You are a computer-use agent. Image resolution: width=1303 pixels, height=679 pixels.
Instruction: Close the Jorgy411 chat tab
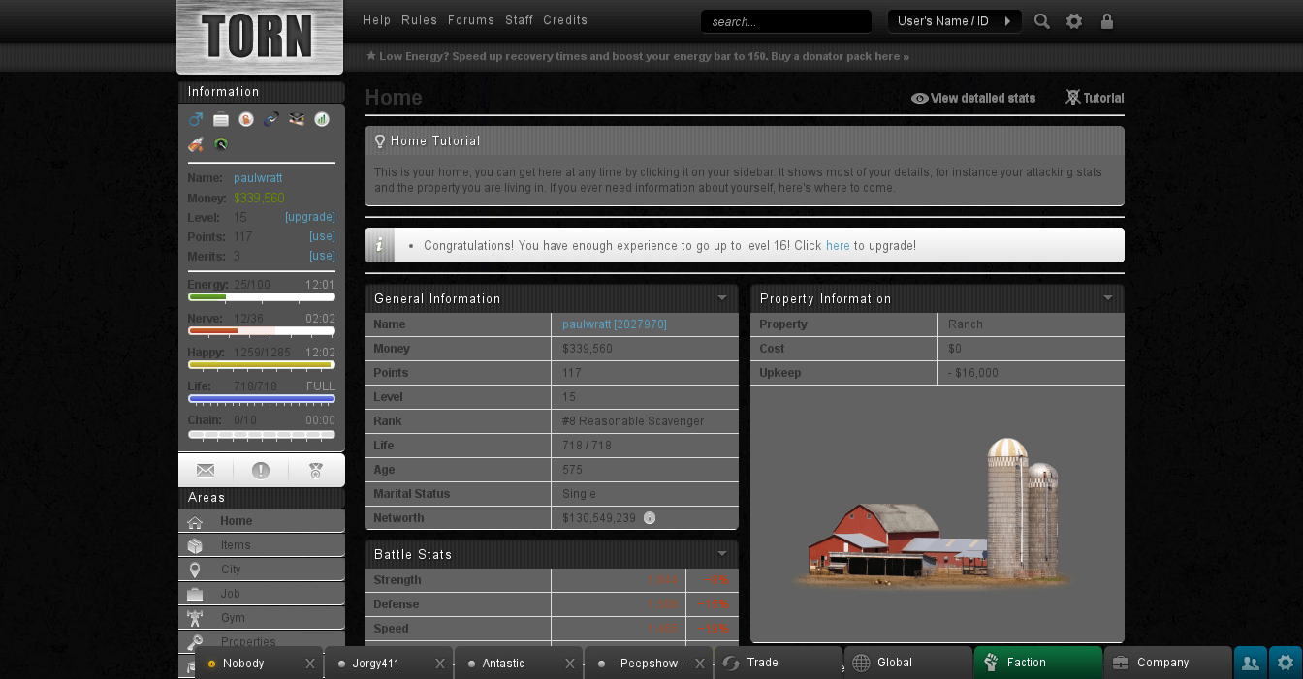[x=439, y=664]
